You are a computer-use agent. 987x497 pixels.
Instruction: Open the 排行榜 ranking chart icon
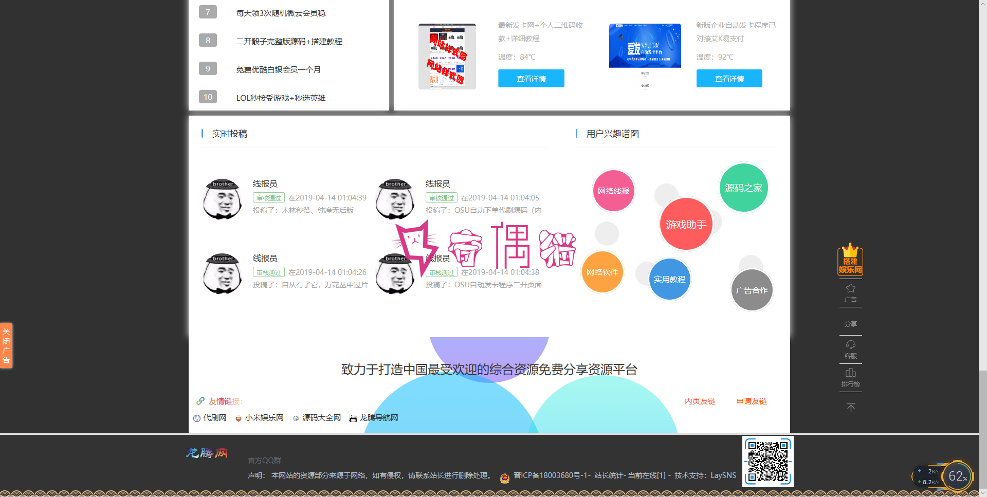coord(851,378)
